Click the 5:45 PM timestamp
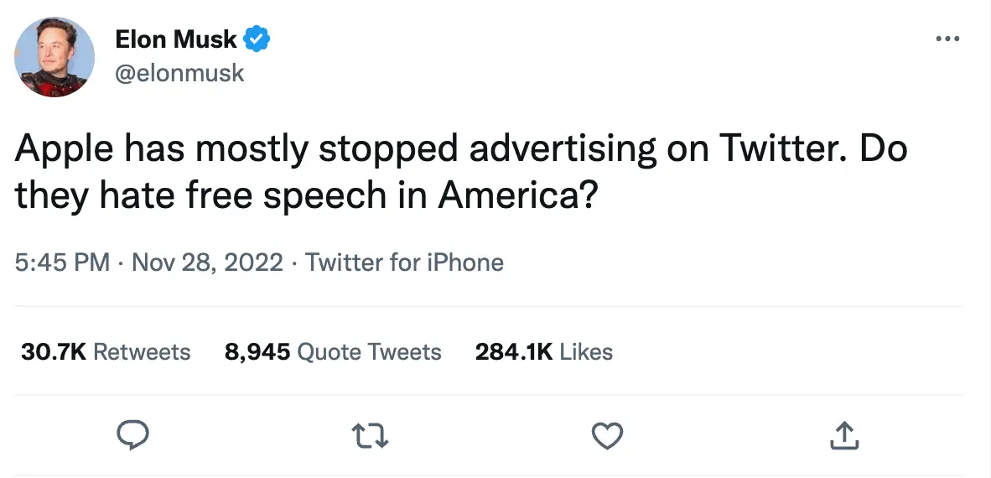 (62, 262)
